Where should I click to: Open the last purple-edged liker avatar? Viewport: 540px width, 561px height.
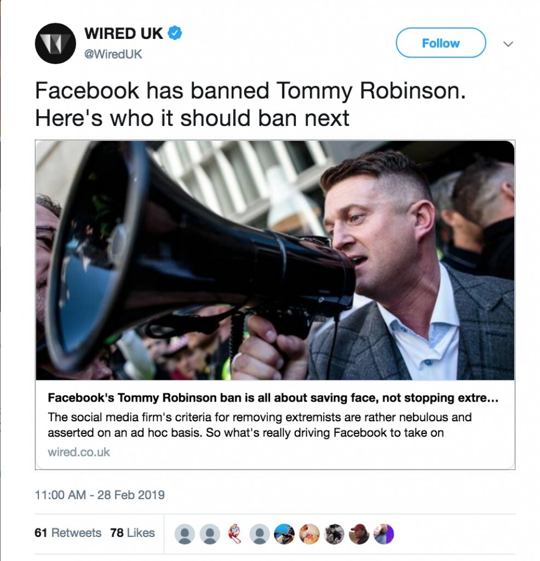point(384,534)
